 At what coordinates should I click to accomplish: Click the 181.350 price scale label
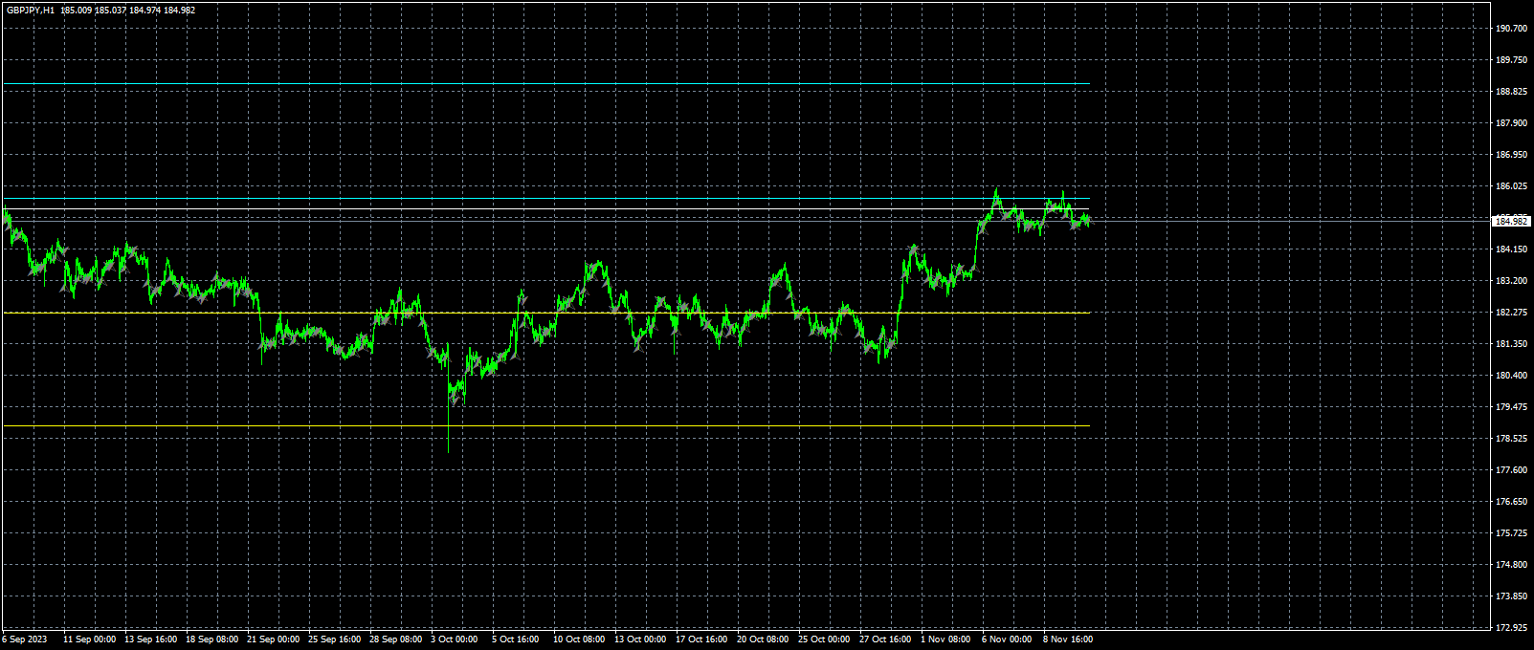1511,344
